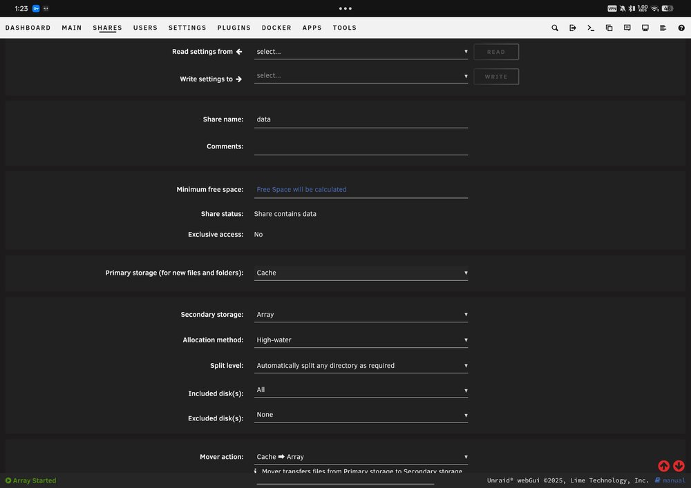Tap the battery level indicator
Screen dimensions: 691x488
pos(668,8)
